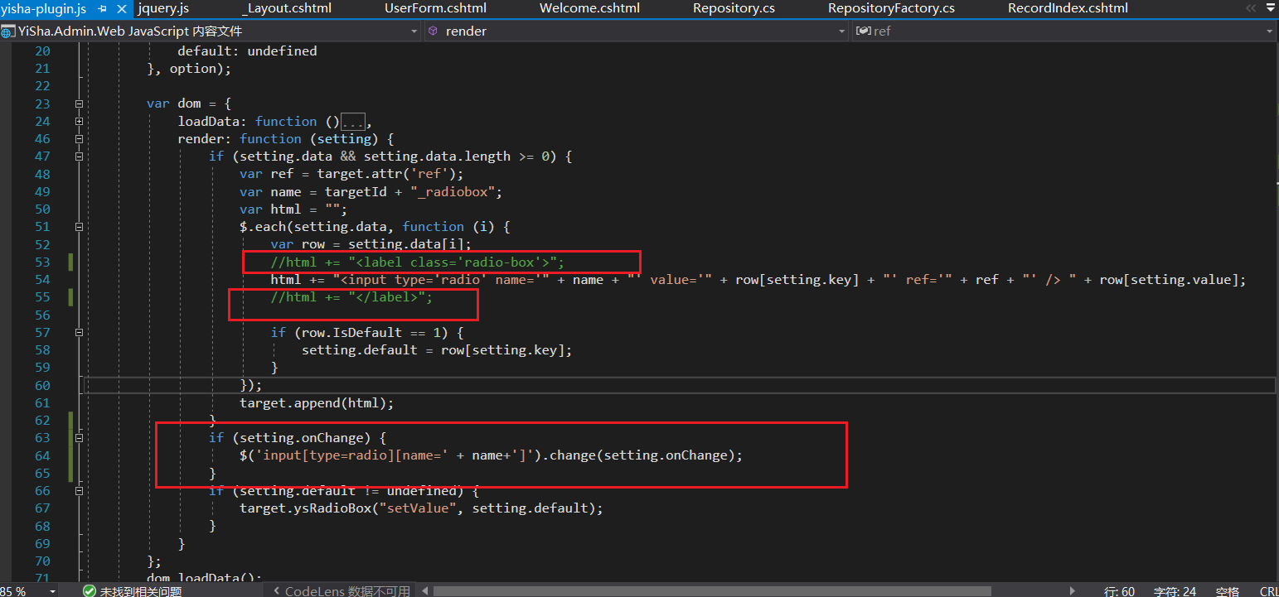Click the JavaScript file icon in the navigation bar
This screenshot has height=597, width=1279.
click(x=9, y=31)
